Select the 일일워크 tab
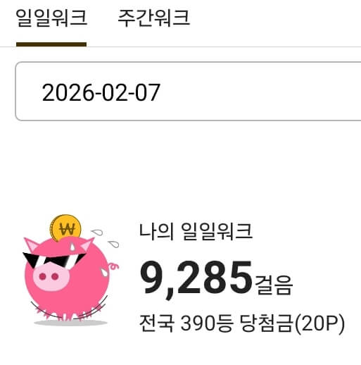361x365 pixels. [51, 18]
